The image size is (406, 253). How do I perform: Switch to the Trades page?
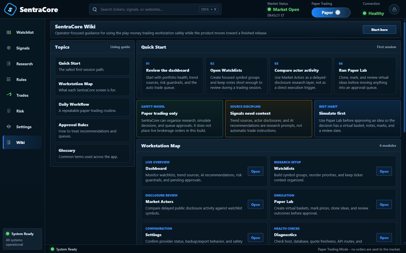[x=22, y=95]
